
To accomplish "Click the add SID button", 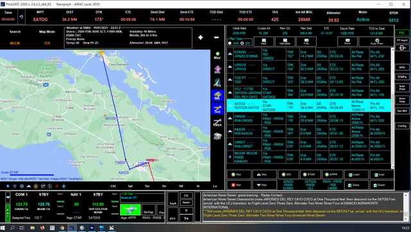I will pos(288,174).
